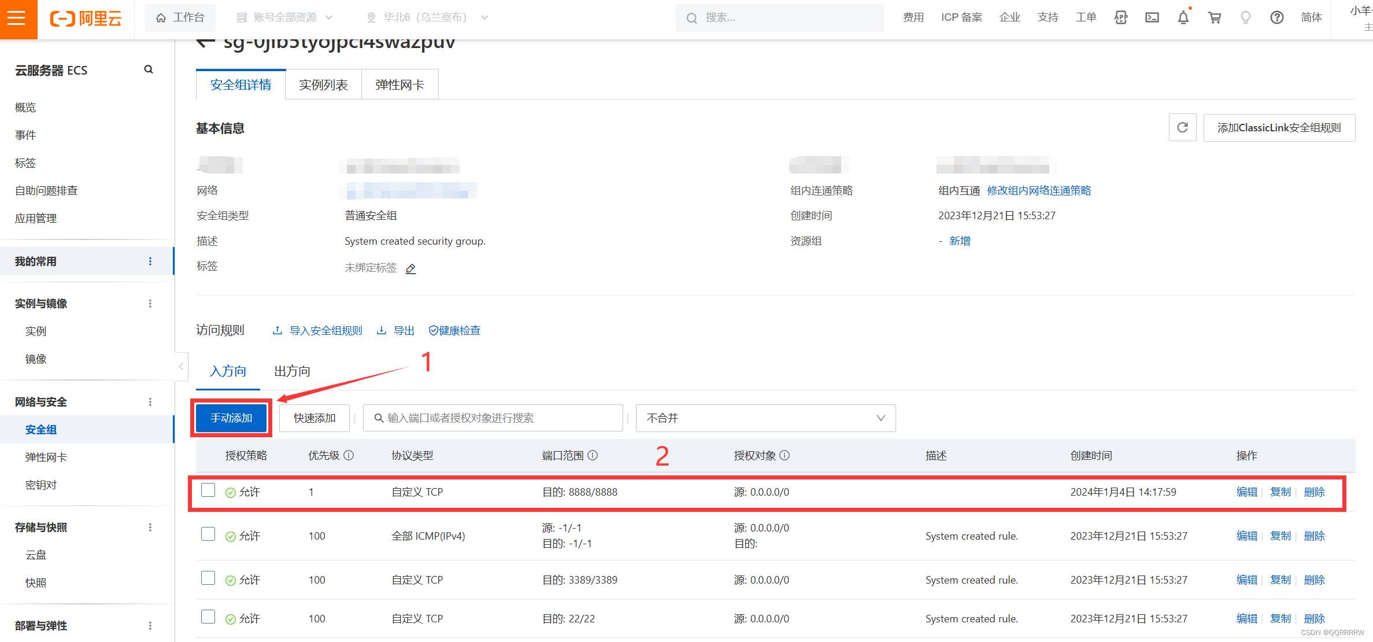Click the priority info icon
Viewport: 1373px width, 642px height.
pos(349,455)
